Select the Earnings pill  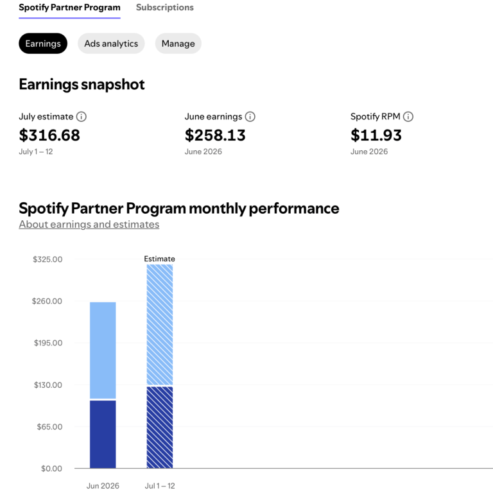click(x=43, y=44)
